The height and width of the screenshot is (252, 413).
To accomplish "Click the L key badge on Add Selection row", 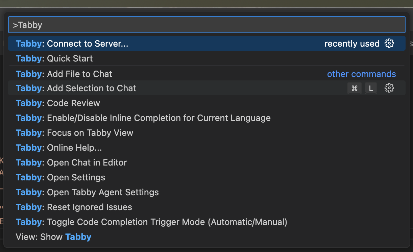I will click(x=371, y=88).
